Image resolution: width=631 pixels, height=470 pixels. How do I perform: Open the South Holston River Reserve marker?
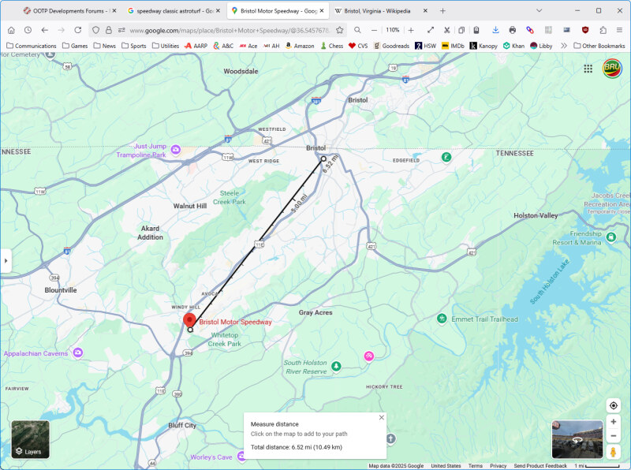coord(336,366)
